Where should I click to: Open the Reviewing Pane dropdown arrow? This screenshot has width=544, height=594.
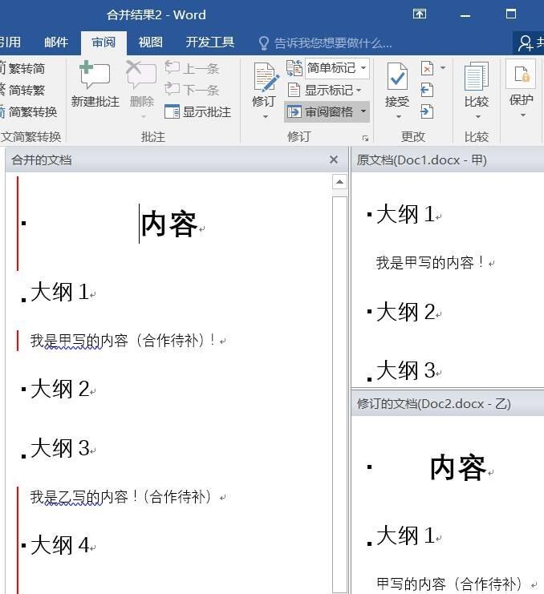(x=363, y=111)
